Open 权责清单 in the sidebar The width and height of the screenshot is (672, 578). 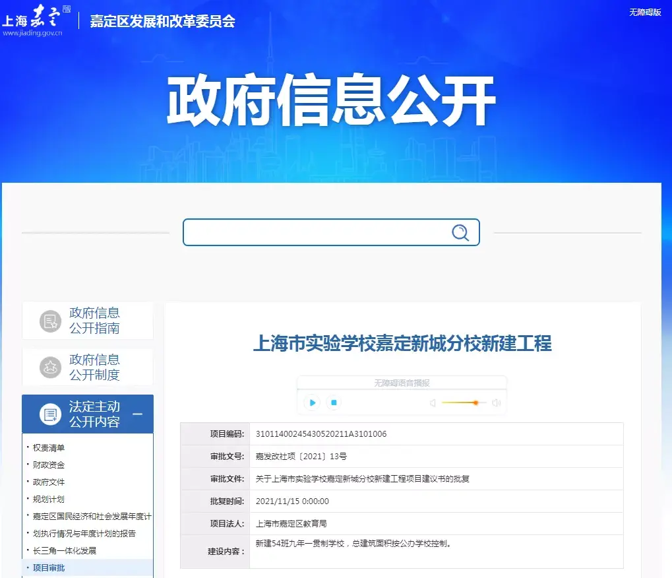coord(48,447)
